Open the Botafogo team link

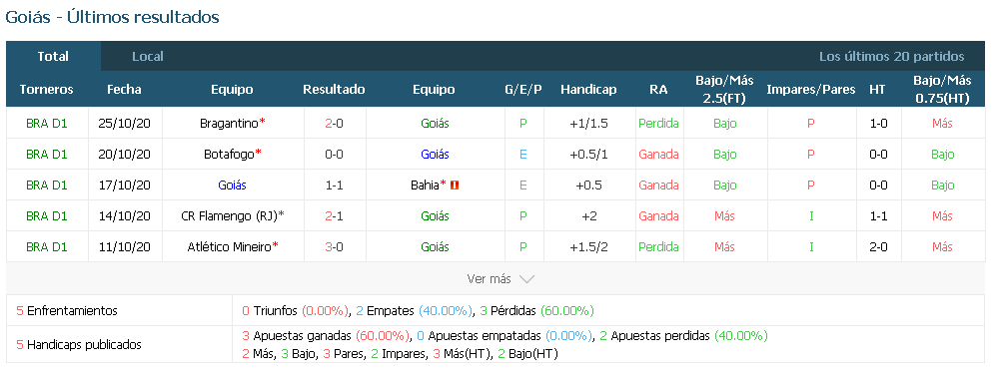[x=229, y=155]
